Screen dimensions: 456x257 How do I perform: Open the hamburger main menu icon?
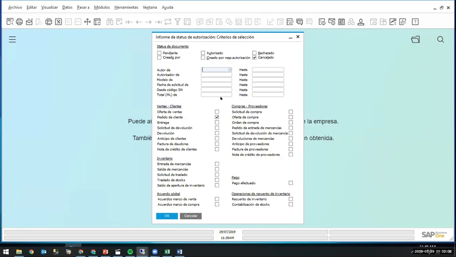pos(12,40)
